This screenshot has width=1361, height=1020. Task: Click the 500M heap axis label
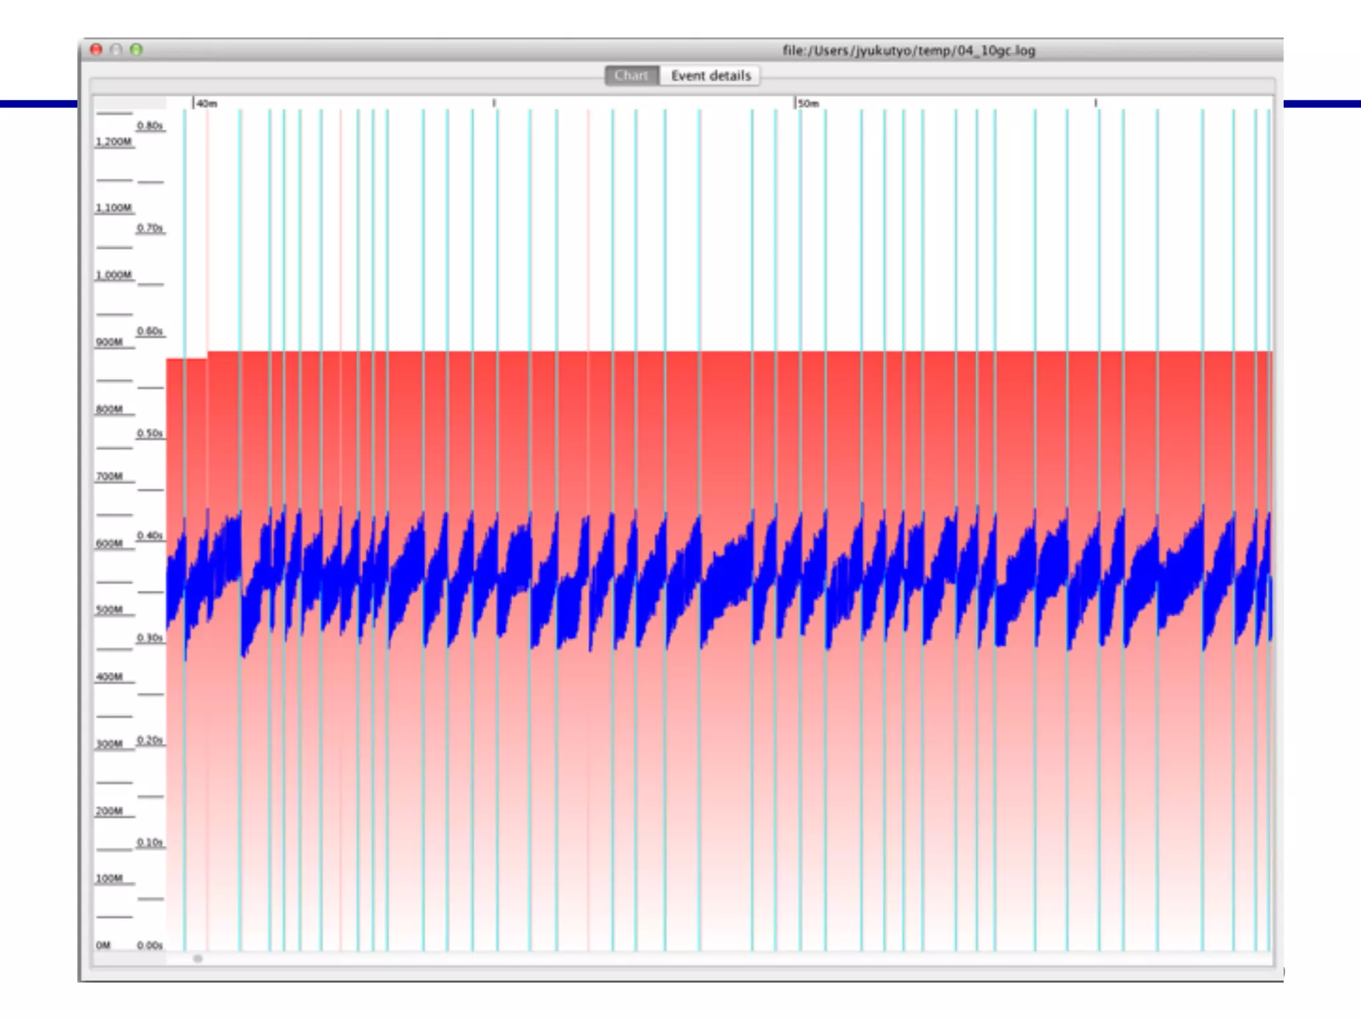coord(110,610)
